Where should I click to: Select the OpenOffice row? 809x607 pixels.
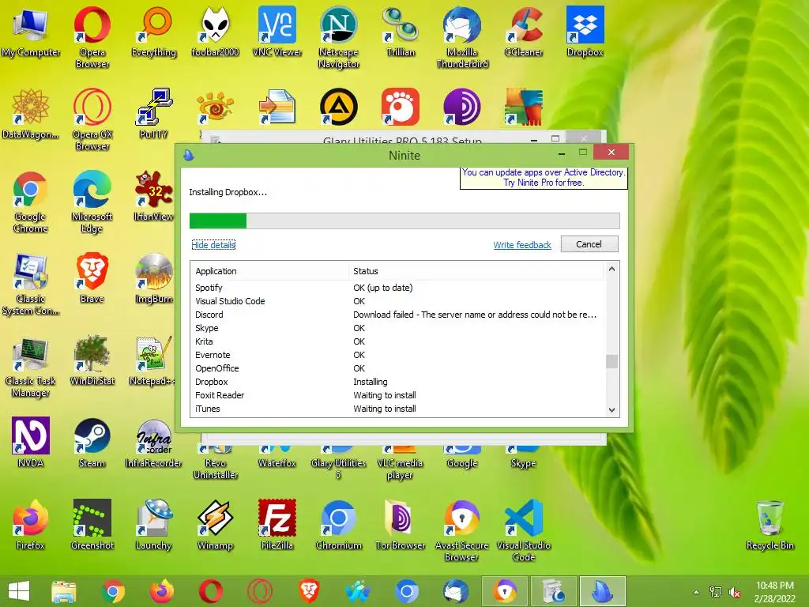pos(397,368)
